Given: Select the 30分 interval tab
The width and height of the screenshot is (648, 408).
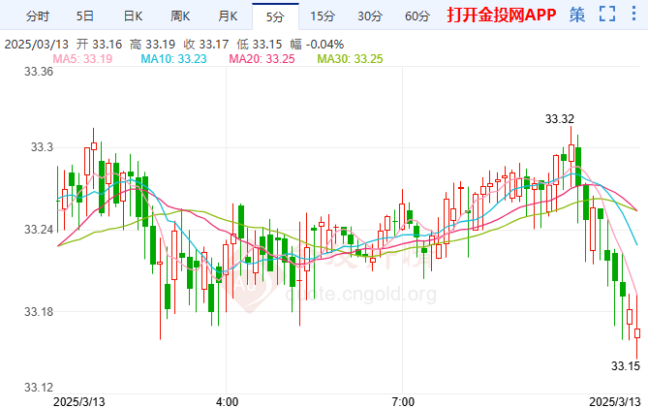Looking at the screenshot, I should [x=370, y=16].
